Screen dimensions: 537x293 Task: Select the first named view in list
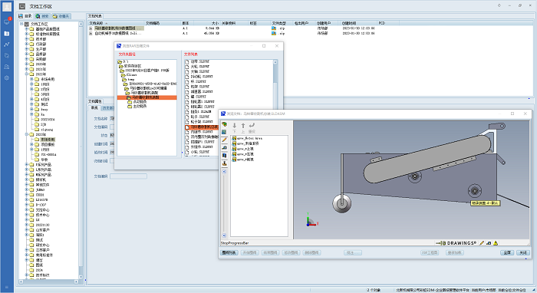[249, 138]
